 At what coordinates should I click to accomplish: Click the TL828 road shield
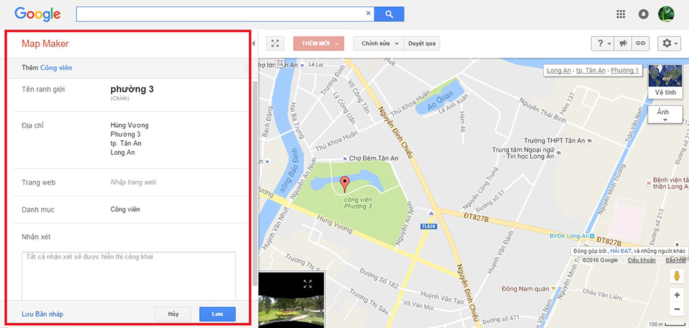click(428, 226)
